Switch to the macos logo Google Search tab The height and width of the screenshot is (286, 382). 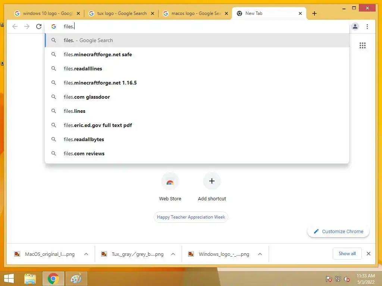(x=195, y=13)
